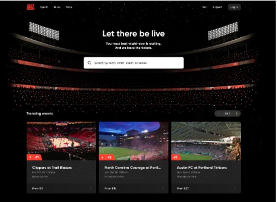Click the magnifier icon in search bar
The image size is (277, 202).
(x=89, y=63)
